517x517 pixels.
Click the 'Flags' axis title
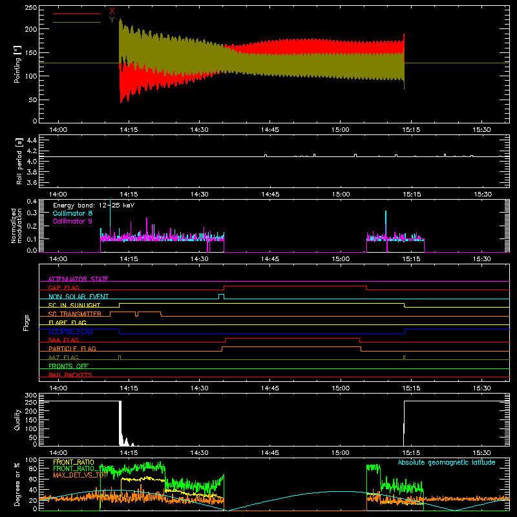point(26,322)
